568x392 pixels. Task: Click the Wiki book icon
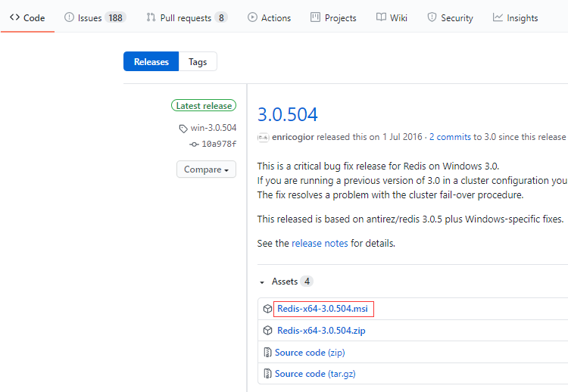381,17
